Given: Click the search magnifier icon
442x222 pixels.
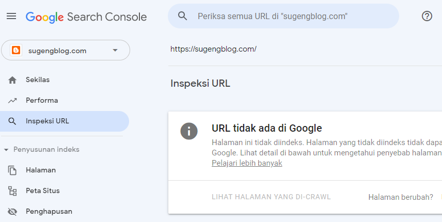Looking at the screenshot, I should click(x=182, y=16).
